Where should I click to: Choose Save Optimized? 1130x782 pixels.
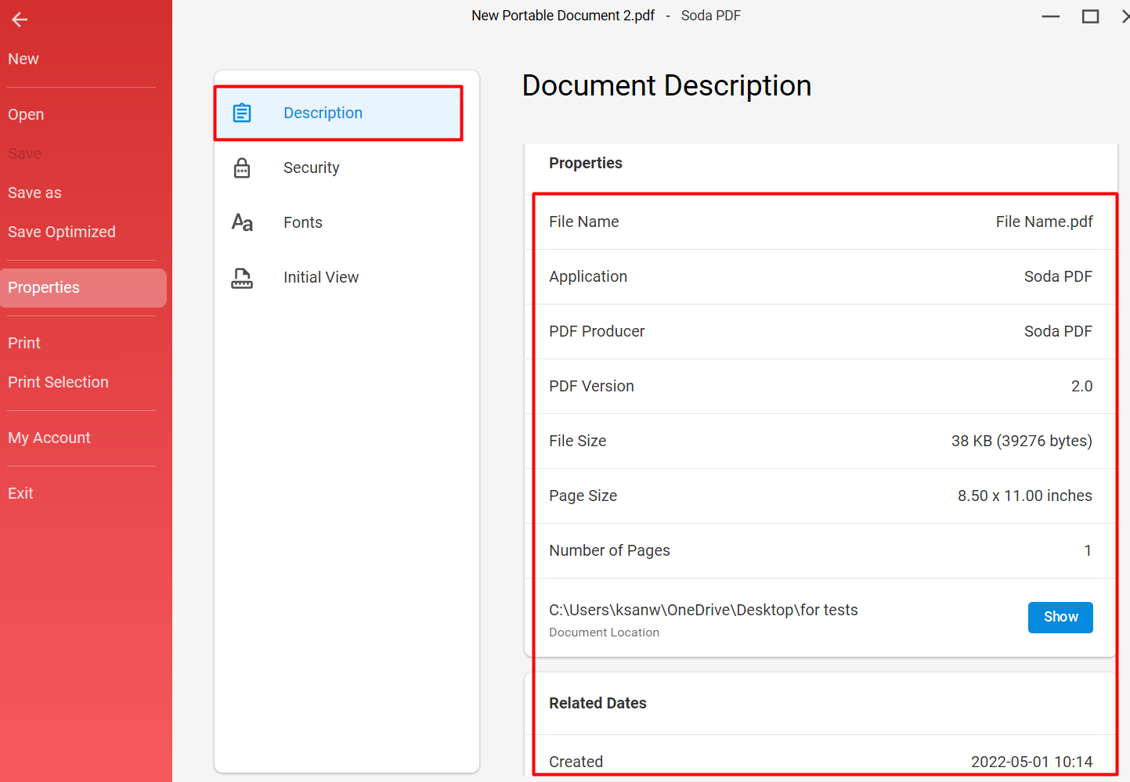tap(62, 232)
